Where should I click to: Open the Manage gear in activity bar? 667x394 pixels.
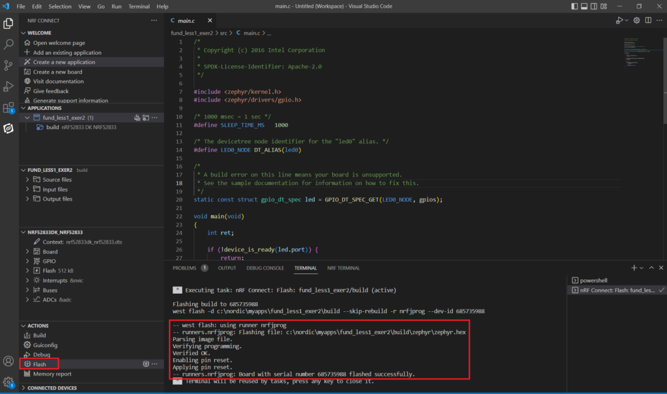point(8,382)
